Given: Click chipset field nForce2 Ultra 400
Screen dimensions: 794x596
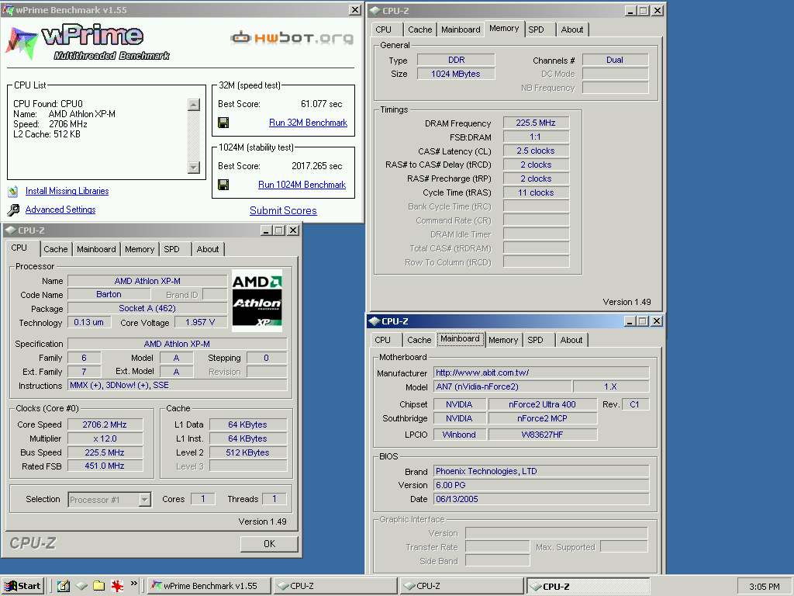Looking at the screenshot, I should tap(542, 404).
